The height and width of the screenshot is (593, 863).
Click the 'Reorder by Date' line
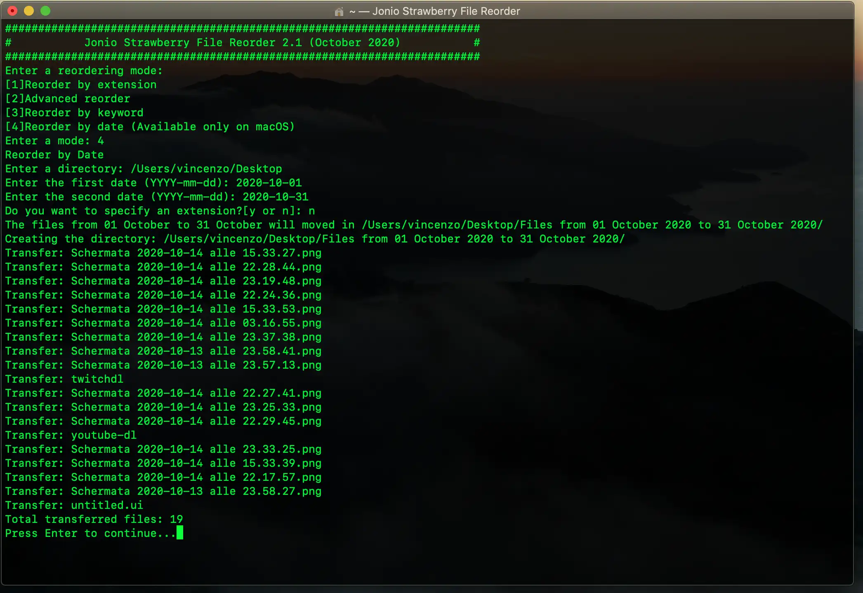tap(54, 155)
